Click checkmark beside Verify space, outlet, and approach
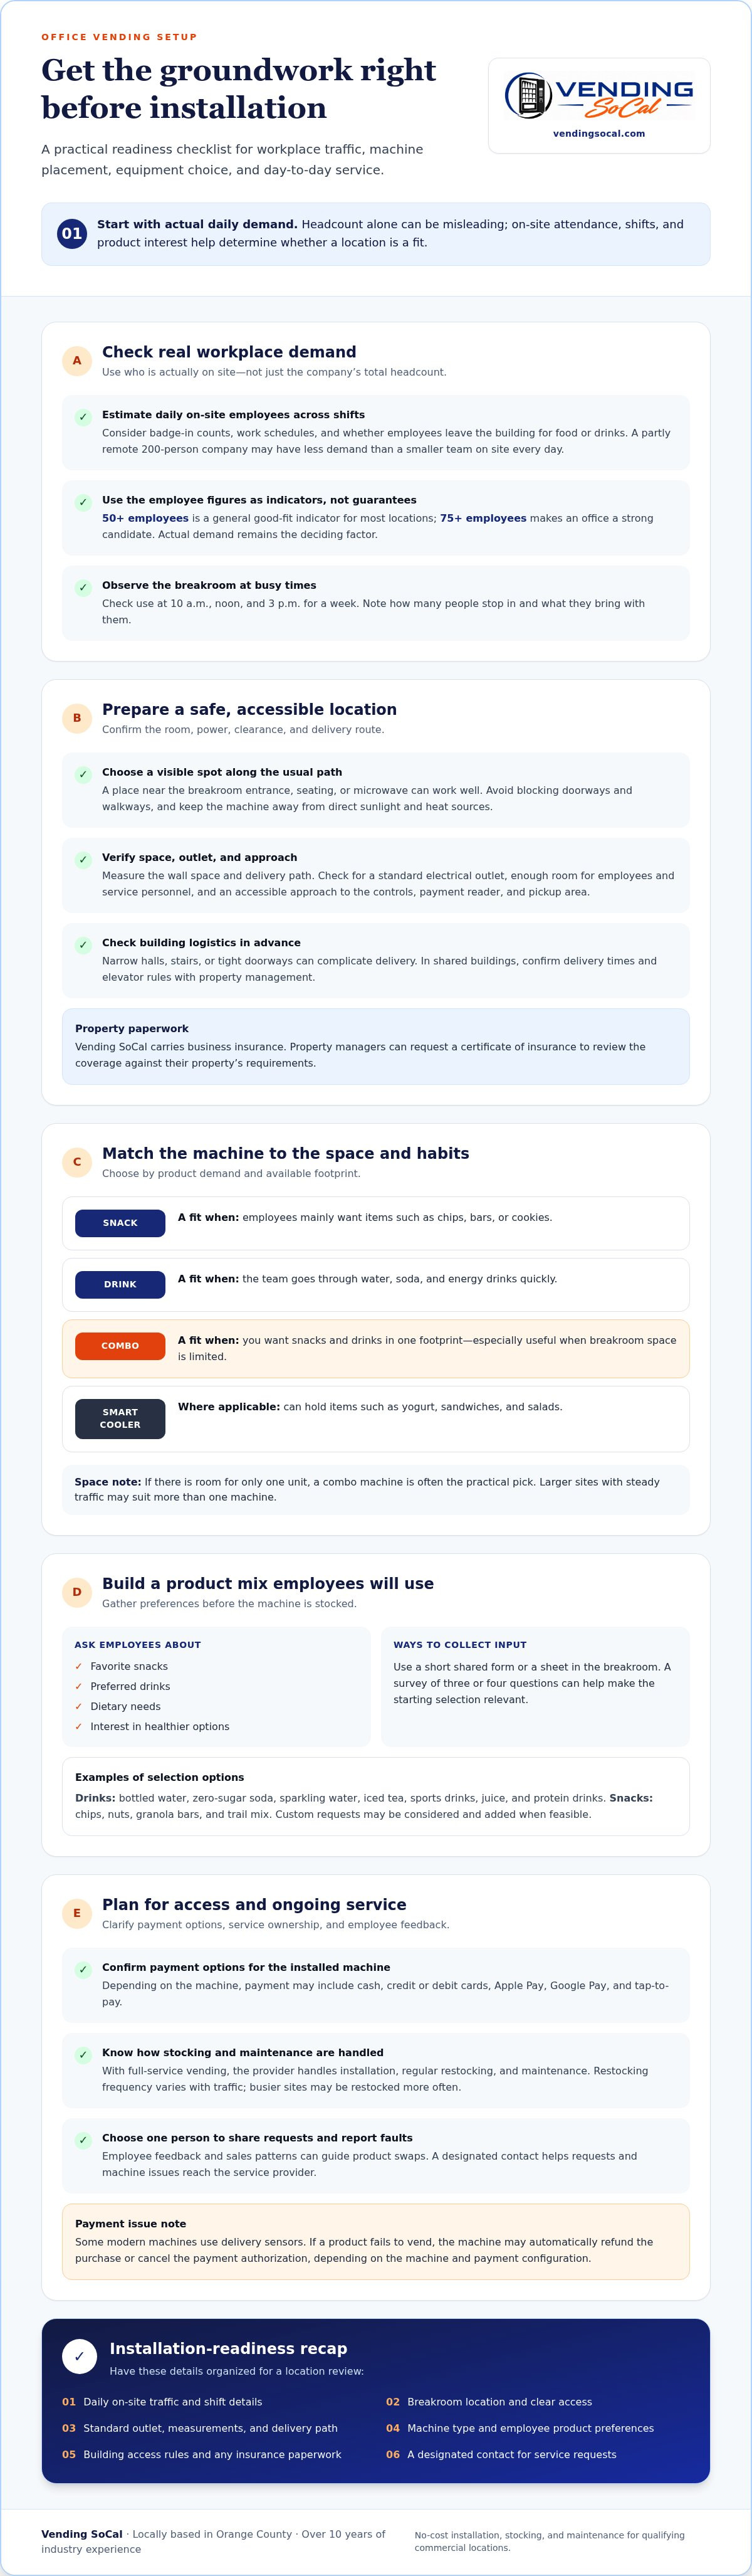The height and width of the screenshot is (2576, 752). pos(83,860)
